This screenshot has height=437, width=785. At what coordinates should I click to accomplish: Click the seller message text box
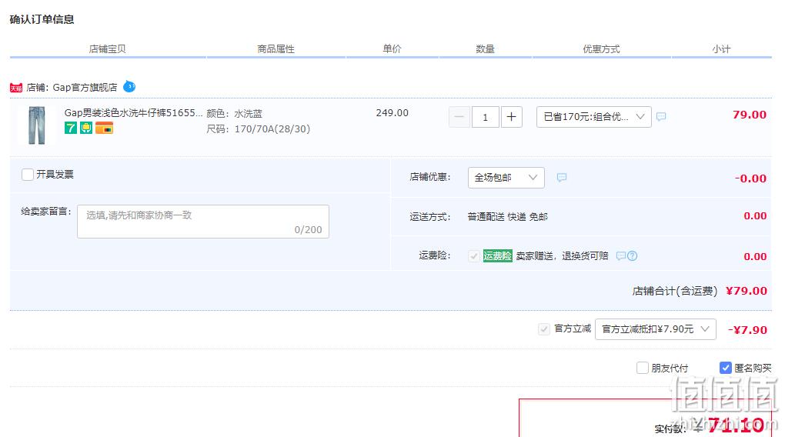coord(202,222)
